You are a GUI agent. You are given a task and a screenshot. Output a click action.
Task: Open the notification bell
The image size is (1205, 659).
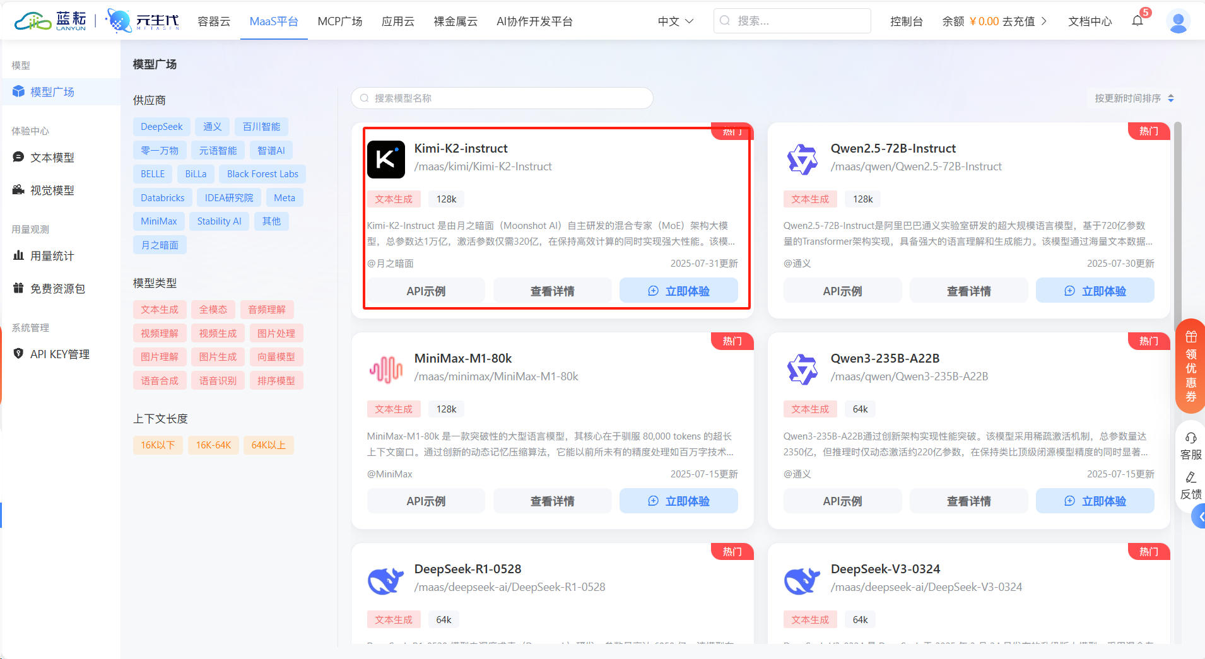(1137, 21)
